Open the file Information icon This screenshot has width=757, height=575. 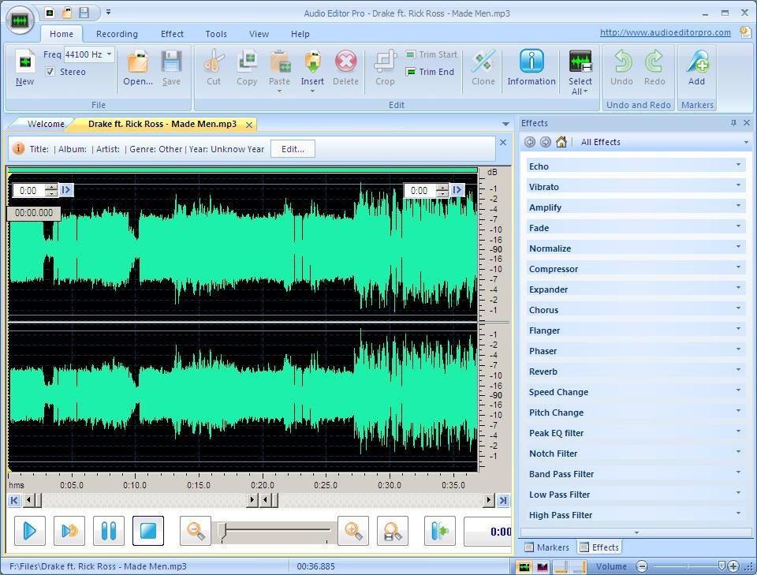pyautogui.click(x=531, y=68)
